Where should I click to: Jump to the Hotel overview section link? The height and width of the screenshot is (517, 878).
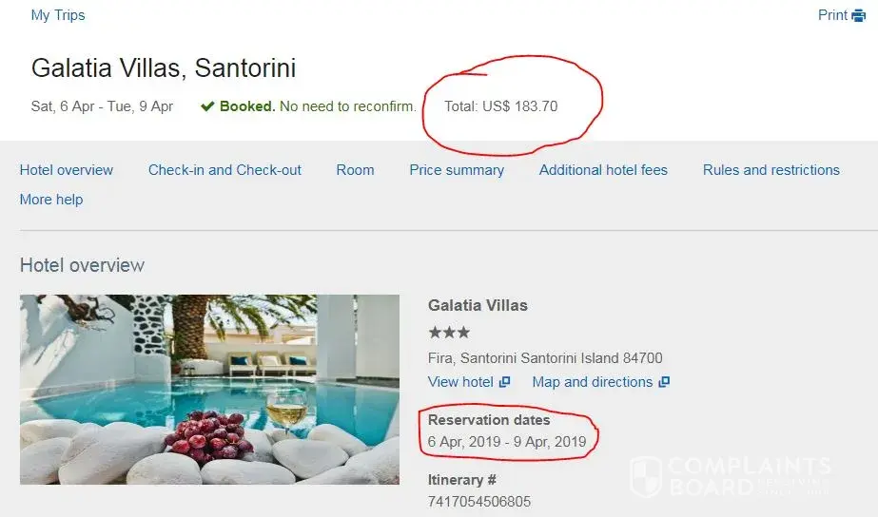(67, 170)
